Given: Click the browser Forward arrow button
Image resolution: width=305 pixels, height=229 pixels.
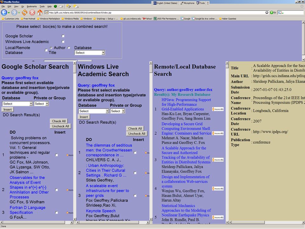Looking at the screenshot, I should (x=14, y=13).
